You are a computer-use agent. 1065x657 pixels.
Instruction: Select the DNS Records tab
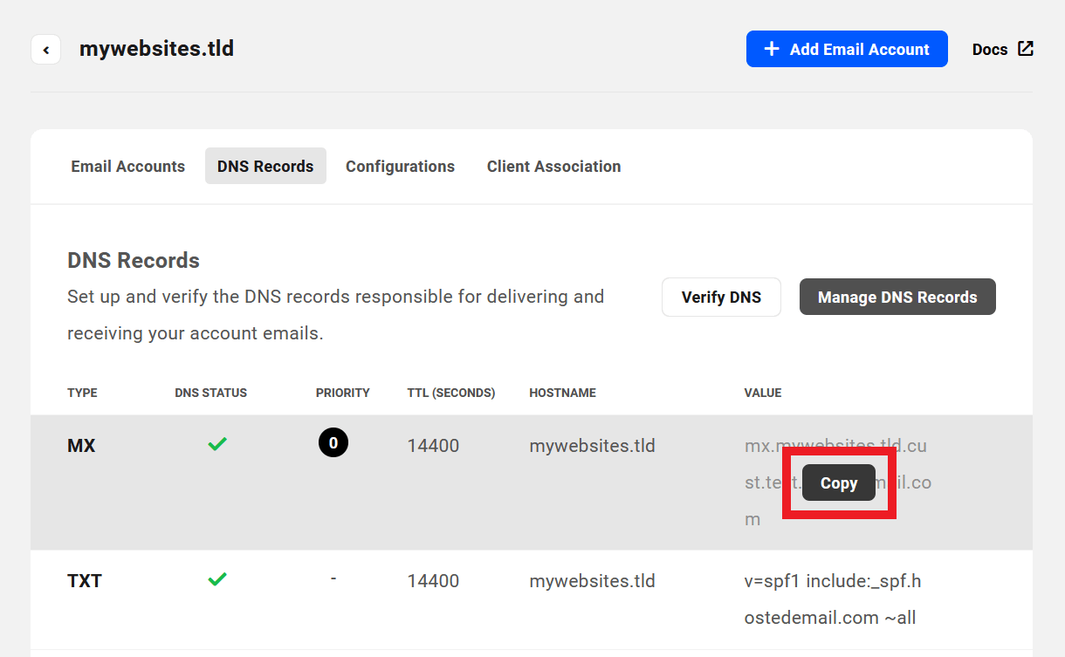click(x=265, y=166)
